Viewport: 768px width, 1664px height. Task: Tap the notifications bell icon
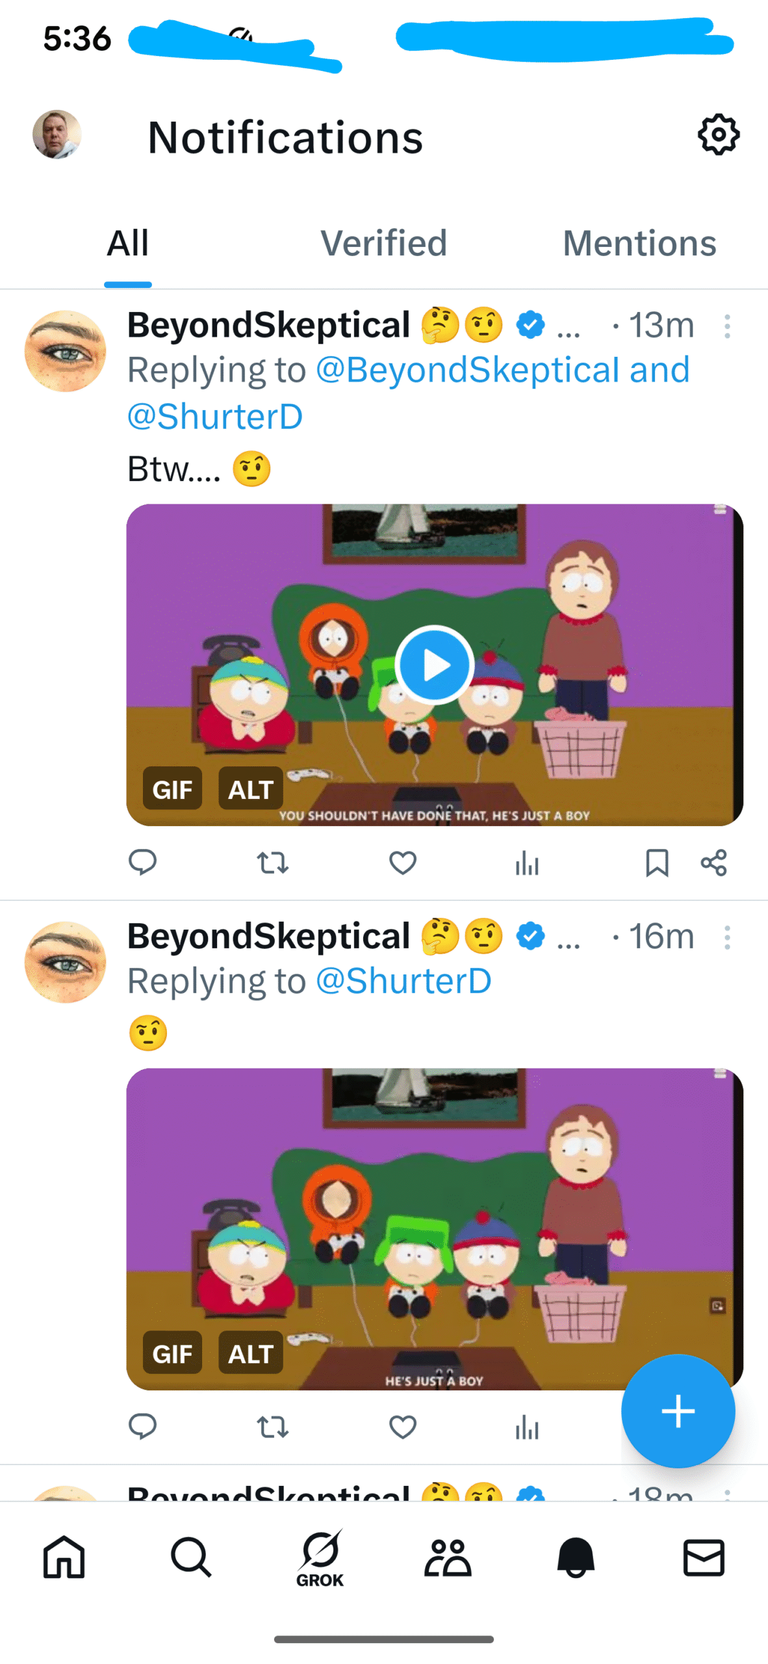point(576,1557)
